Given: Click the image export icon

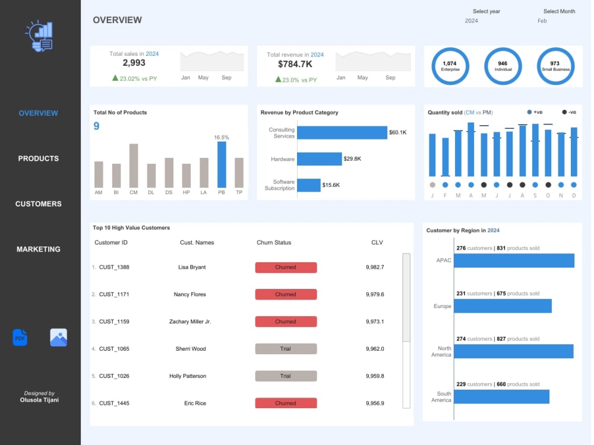Looking at the screenshot, I should [58, 337].
